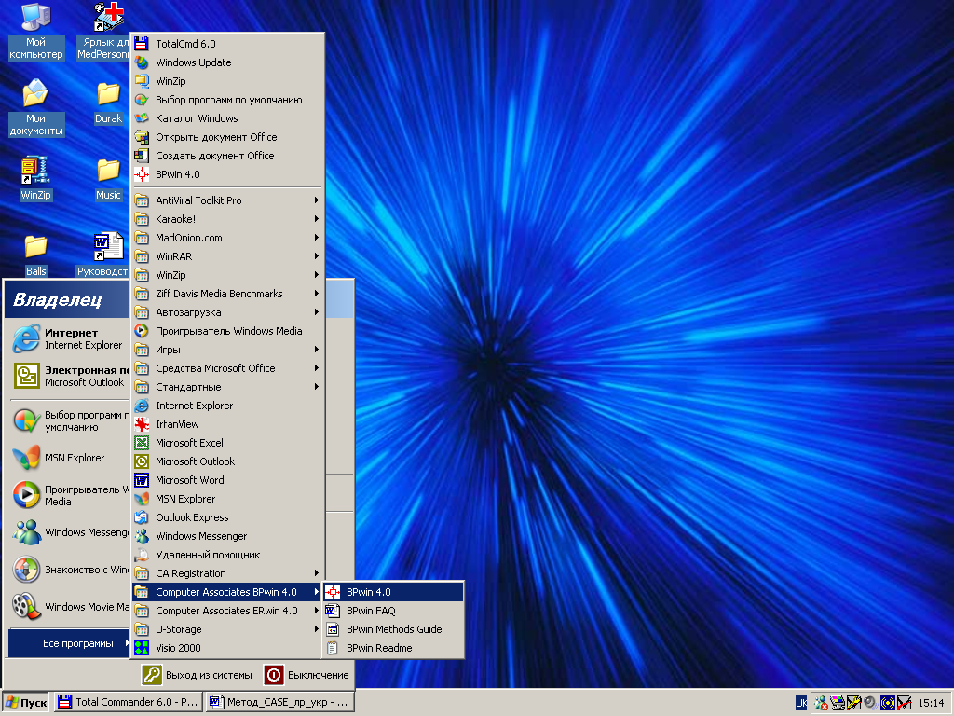Switch to Total Commander 6.0 taskbar button
Image resolution: width=954 pixels, height=716 pixels.
(129, 703)
